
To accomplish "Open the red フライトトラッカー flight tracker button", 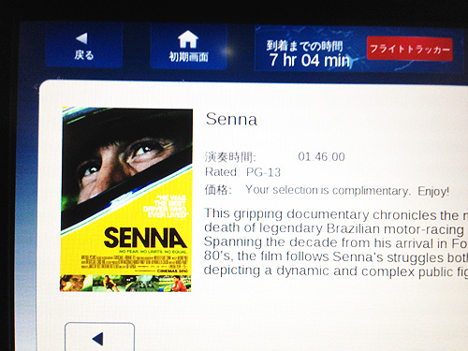I will pyautogui.click(x=410, y=49).
